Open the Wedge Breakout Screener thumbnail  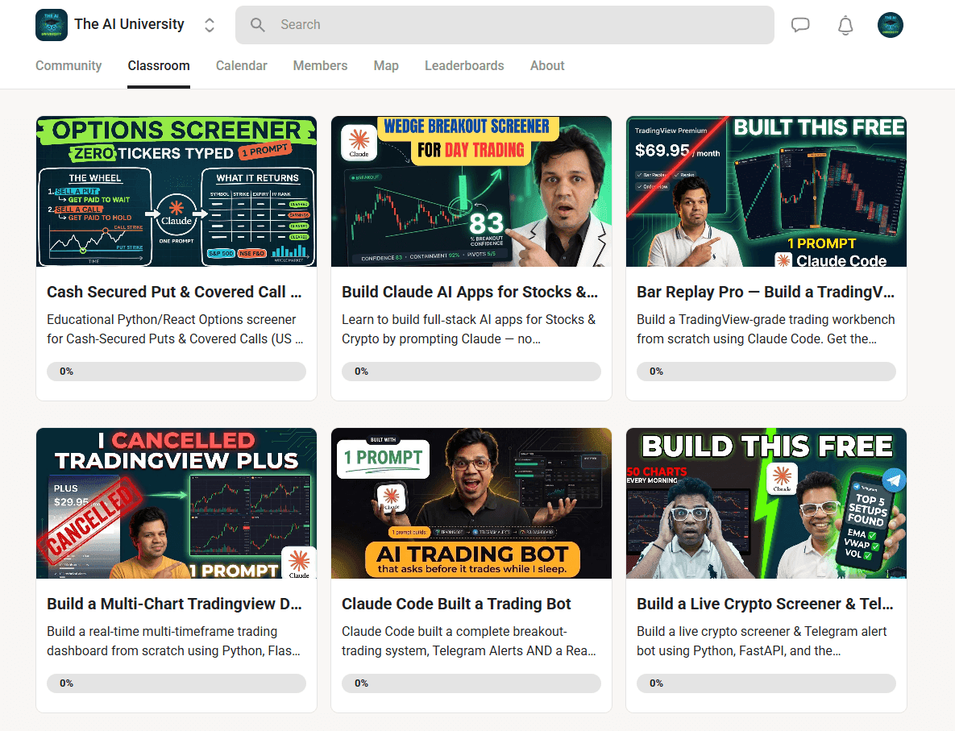tap(471, 191)
